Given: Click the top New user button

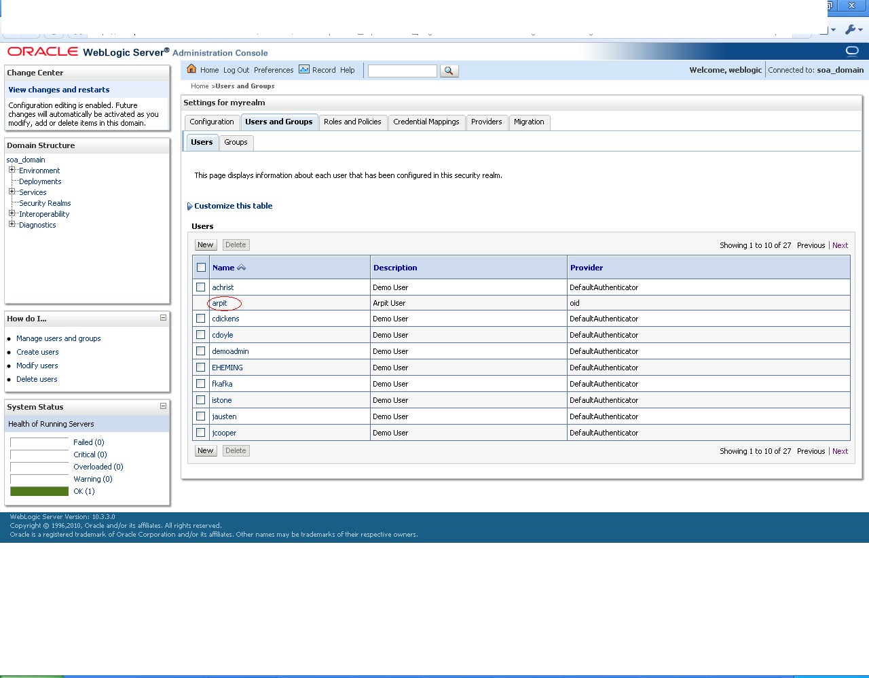Looking at the screenshot, I should pos(206,245).
